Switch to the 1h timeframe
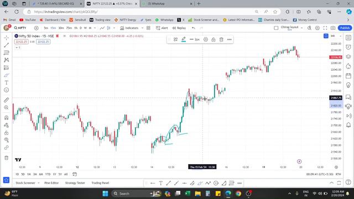 coord(76,28)
